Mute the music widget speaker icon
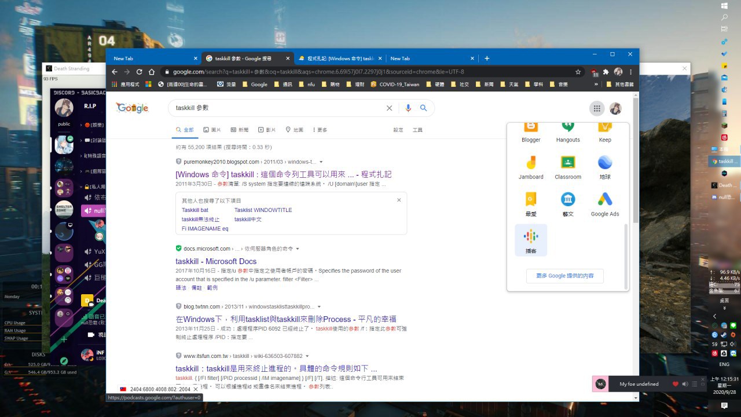 (x=685, y=384)
